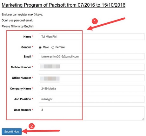Focus the User Remark text area
Screen dimensions: 146x136
[x=91, y=113]
